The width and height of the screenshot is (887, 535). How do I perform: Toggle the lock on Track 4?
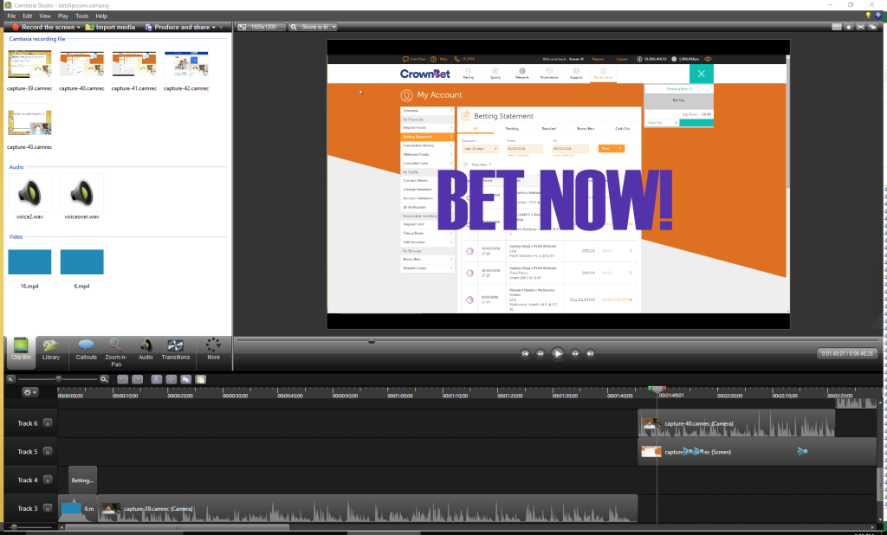point(48,480)
